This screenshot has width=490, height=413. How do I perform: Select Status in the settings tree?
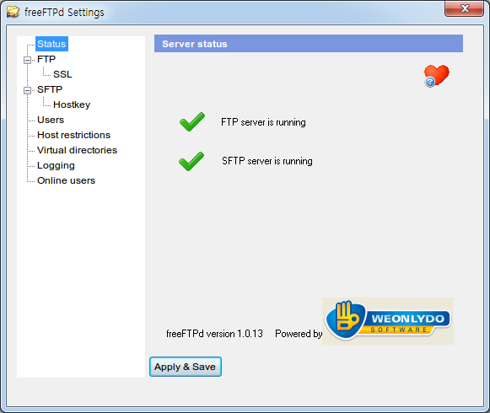pos(51,44)
